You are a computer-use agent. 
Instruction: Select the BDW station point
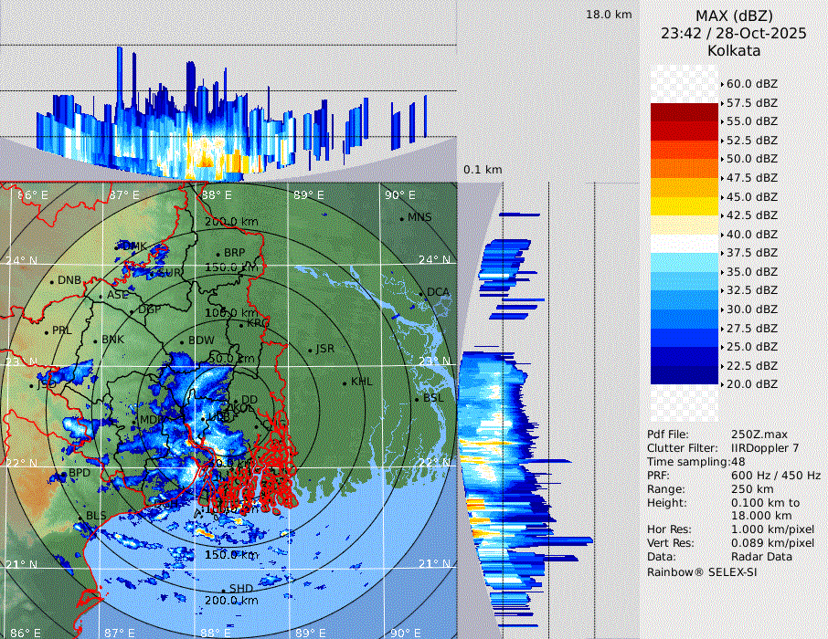click(182, 341)
